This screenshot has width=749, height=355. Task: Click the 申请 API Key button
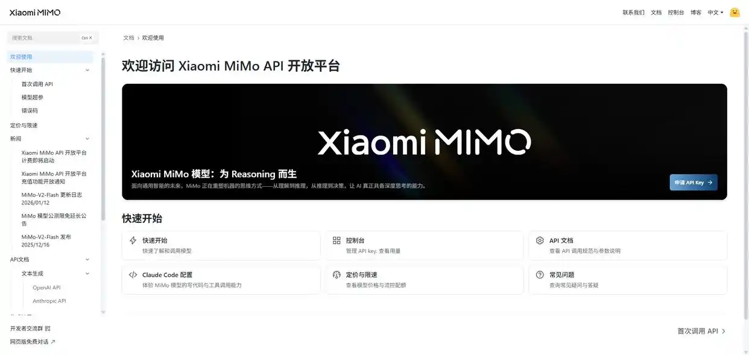pyautogui.click(x=694, y=183)
